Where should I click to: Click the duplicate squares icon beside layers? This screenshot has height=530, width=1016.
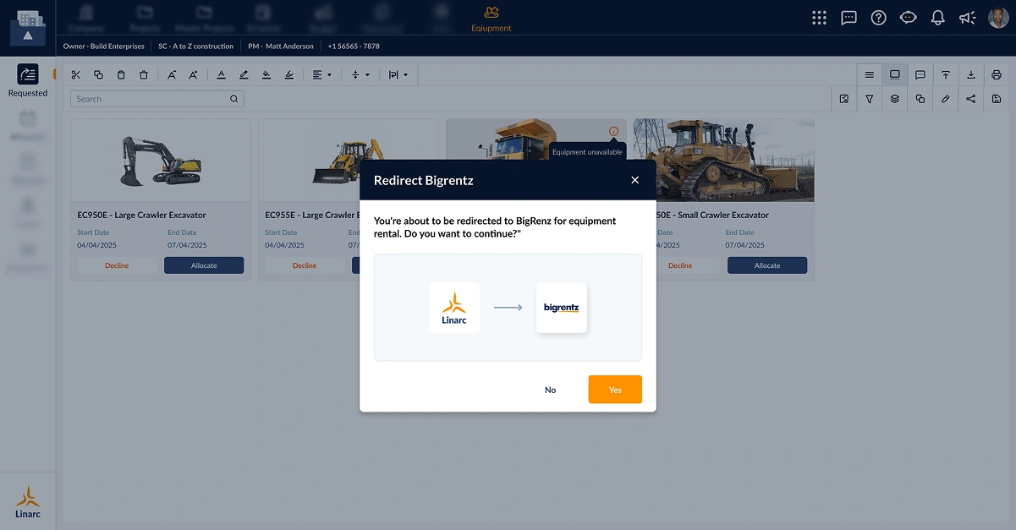pyautogui.click(x=920, y=99)
